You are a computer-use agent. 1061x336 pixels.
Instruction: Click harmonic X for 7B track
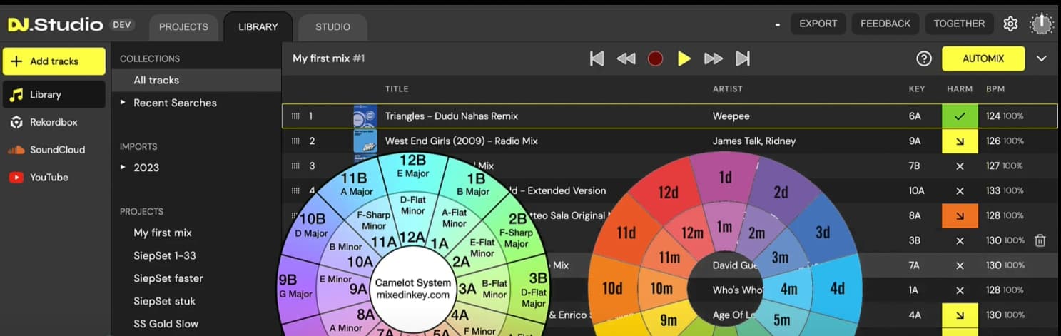[960, 166]
